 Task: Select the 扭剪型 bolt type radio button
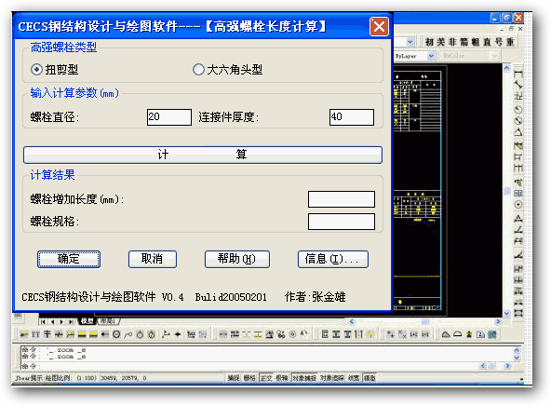click(x=36, y=69)
